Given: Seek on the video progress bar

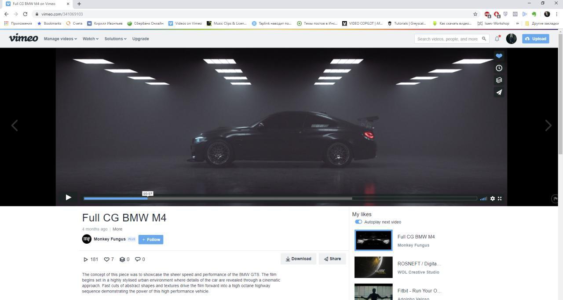Looking at the screenshot, I should coord(280,198).
